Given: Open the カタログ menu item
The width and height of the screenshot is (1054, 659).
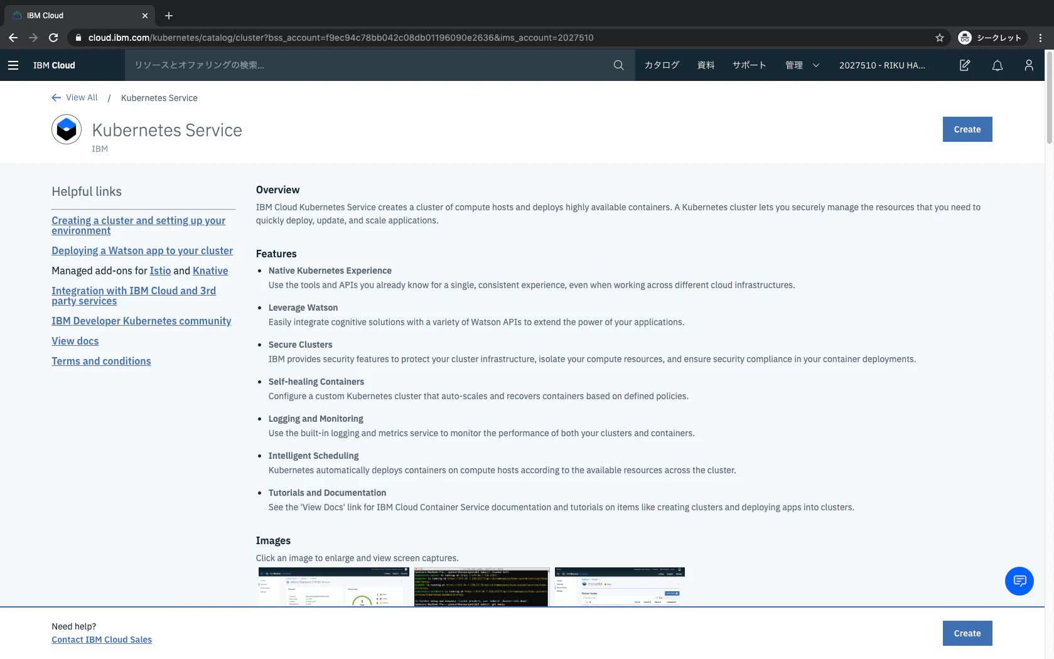Looking at the screenshot, I should pos(662,65).
